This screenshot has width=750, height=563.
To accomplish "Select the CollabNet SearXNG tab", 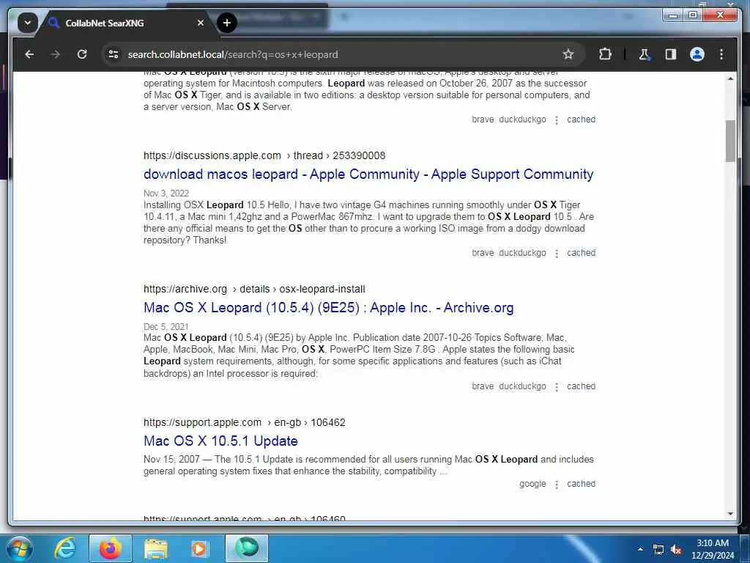I will (125, 23).
